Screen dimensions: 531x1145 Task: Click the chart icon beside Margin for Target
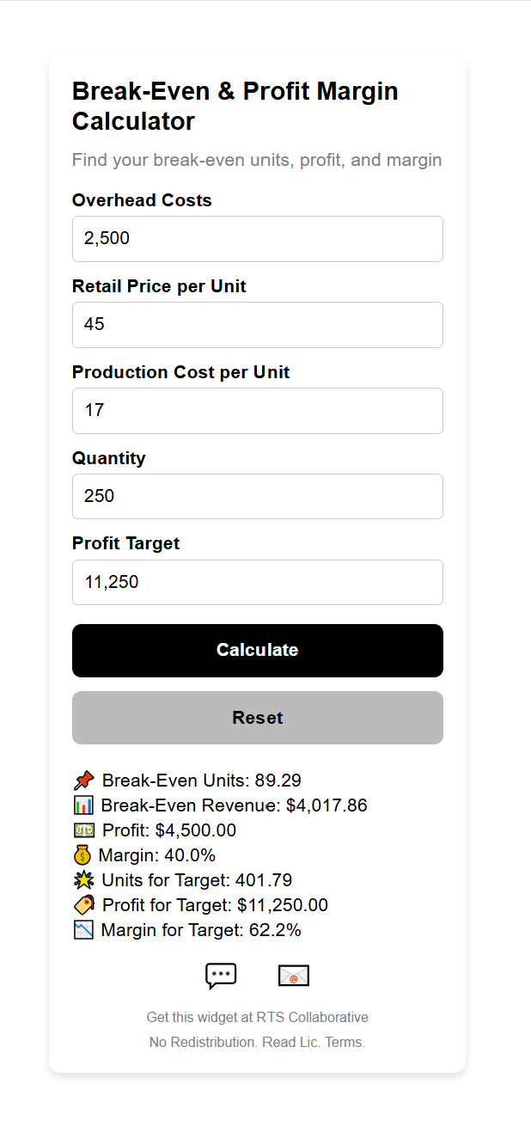click(x=85, y=929)
